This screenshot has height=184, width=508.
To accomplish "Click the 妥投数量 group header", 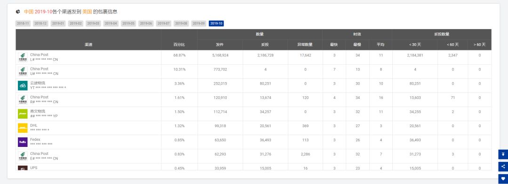I will [442, 34].
